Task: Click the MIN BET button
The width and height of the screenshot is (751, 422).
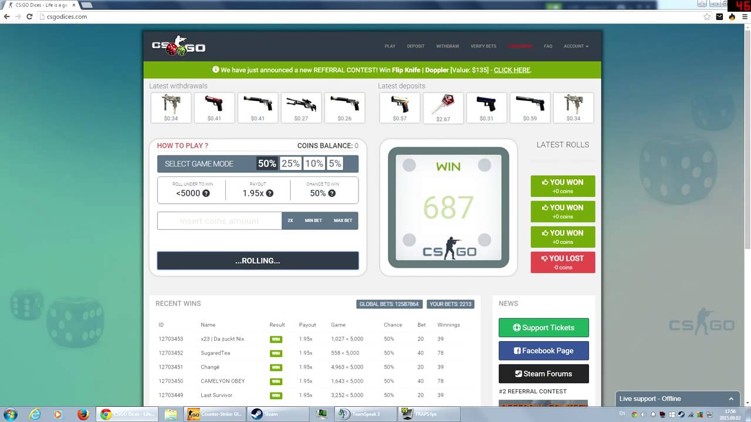Action: pos(313,221)
